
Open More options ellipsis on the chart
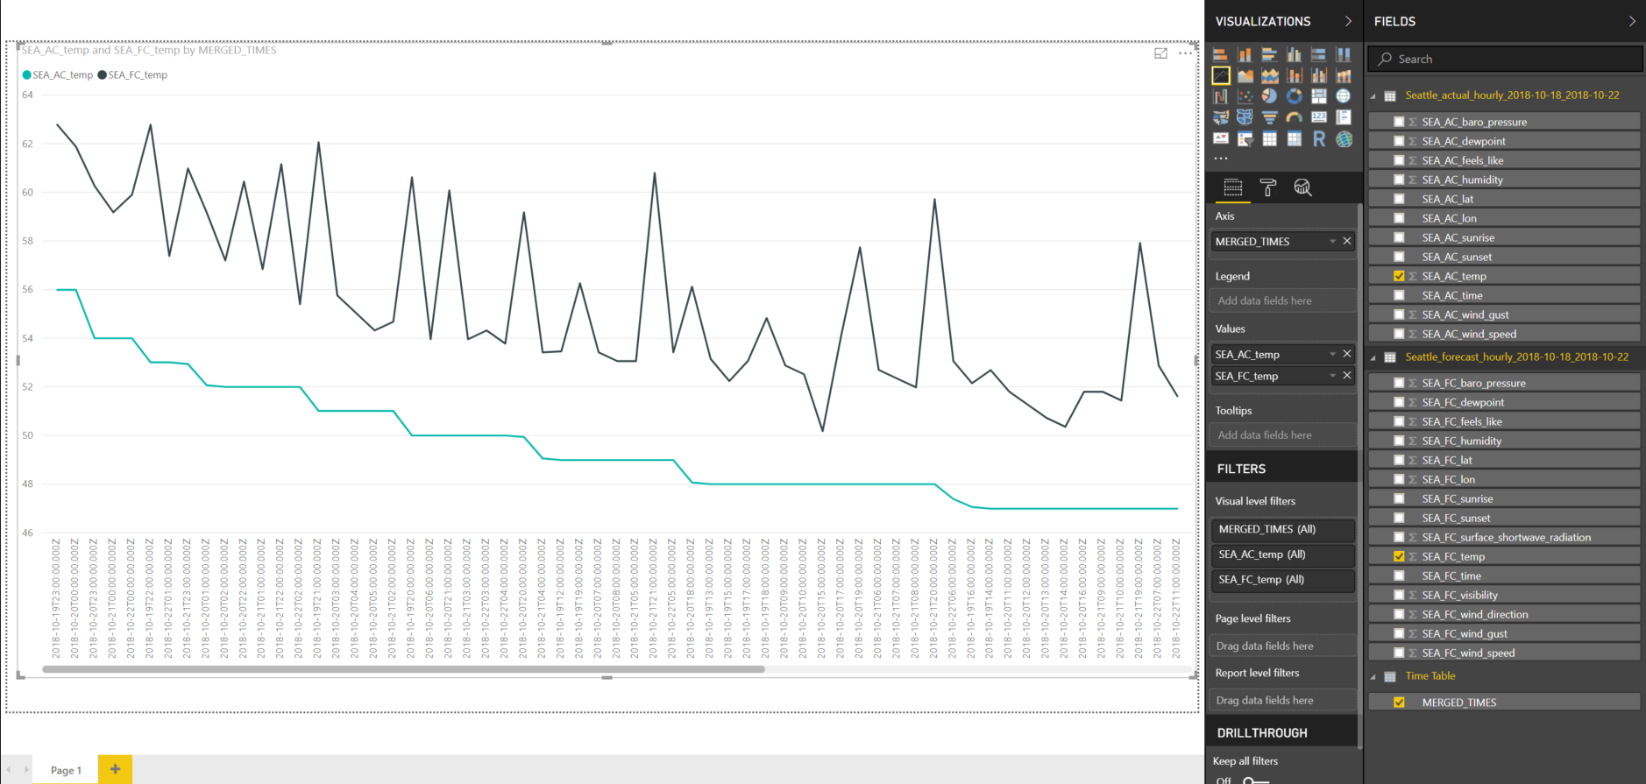click(x=1185, y=53)
